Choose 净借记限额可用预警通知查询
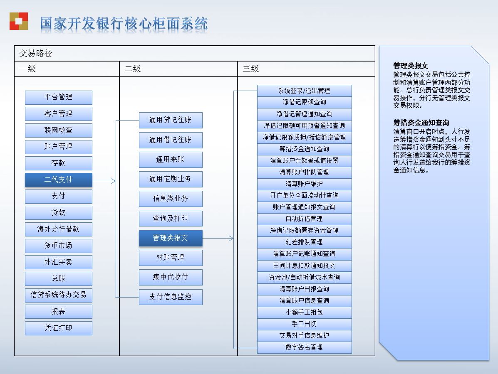The image size is (498, 374). [x=304, y=125]
